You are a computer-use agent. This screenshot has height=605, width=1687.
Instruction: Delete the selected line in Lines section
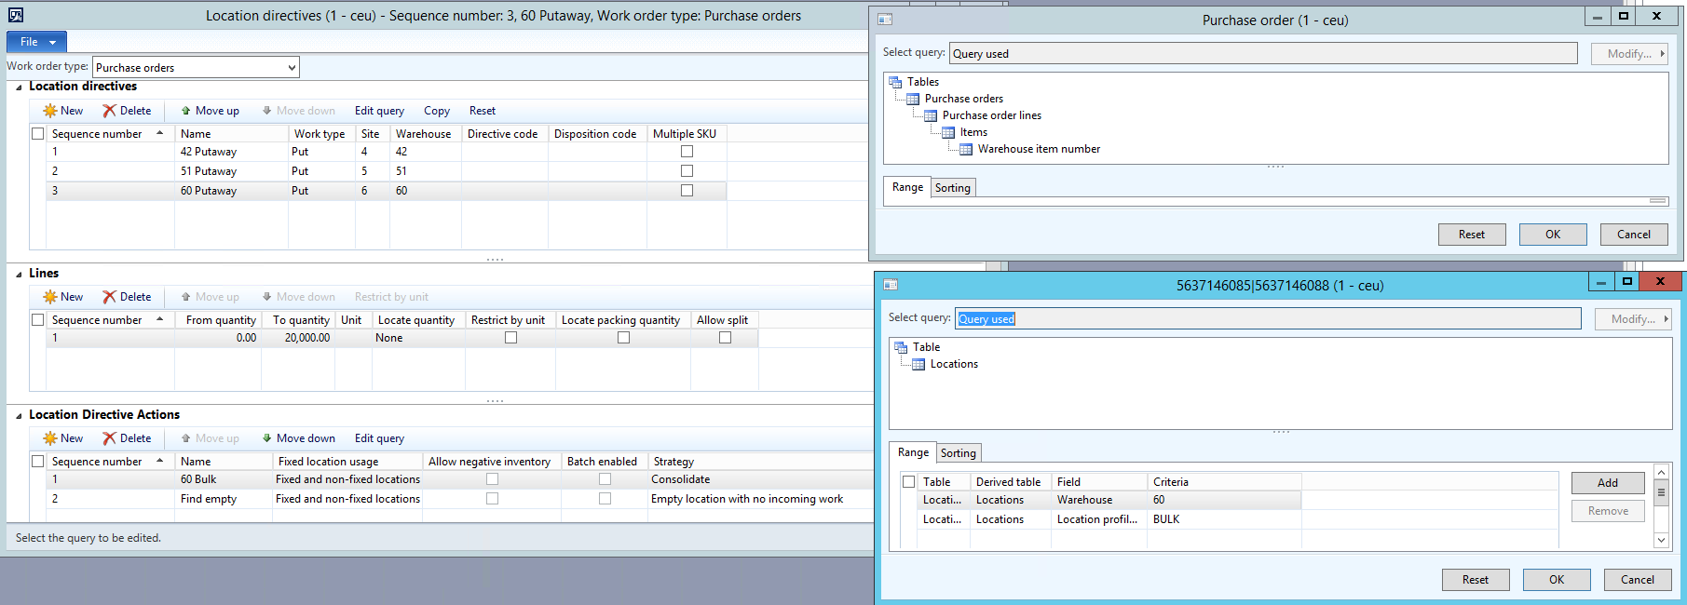pyautogui.click(x=127, y=297)
